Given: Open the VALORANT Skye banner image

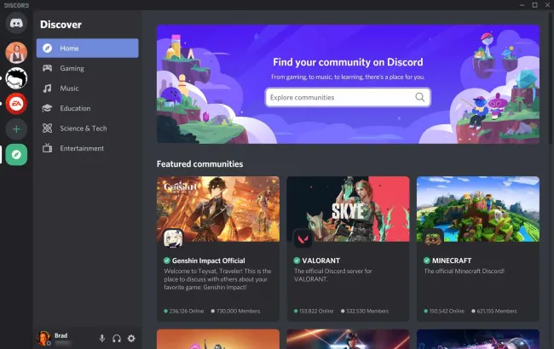Looking at the screenshot, I should [348, 209].
